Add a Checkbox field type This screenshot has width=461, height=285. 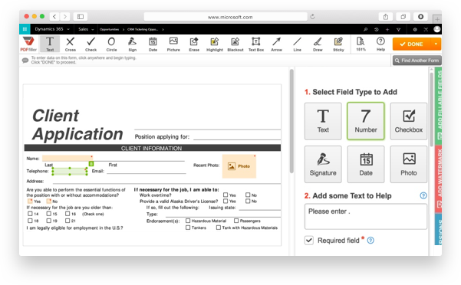(x=408, y=121)
